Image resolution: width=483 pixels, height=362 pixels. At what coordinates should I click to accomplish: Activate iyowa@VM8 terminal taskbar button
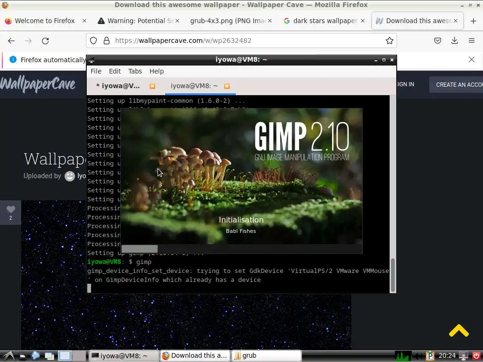[x=124, y=356]
